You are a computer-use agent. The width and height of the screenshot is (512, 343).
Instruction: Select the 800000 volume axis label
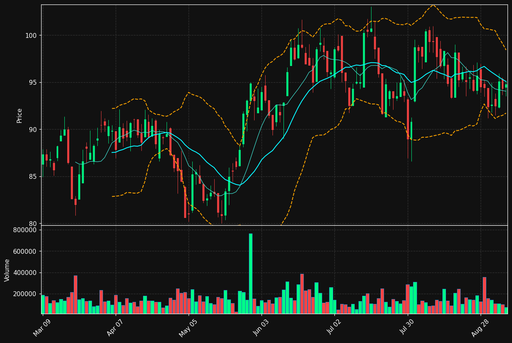coord(25,230)
